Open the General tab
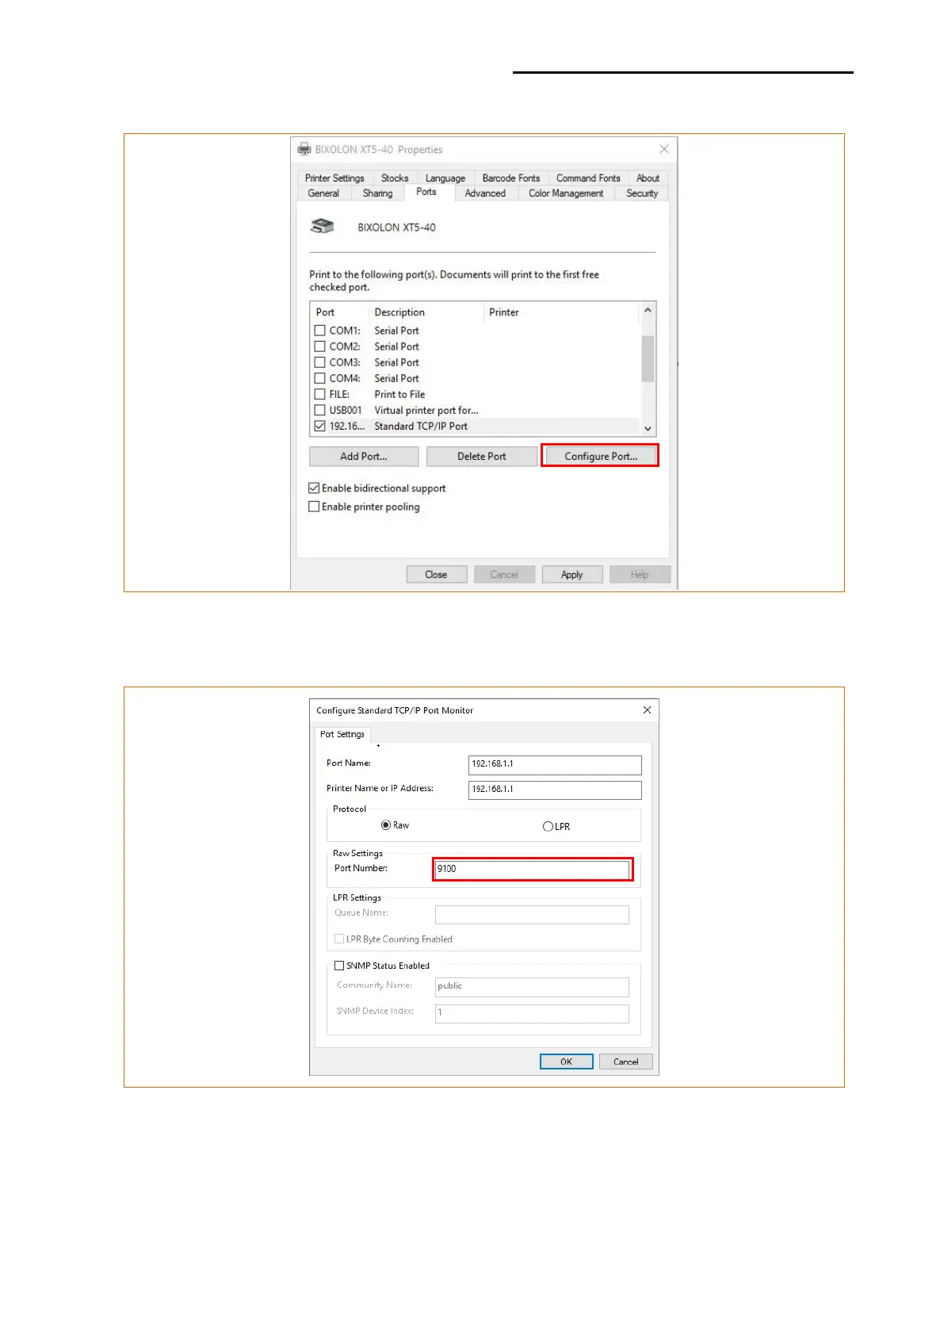Viewport: 944px width, 1335px height. click(323, 193)
